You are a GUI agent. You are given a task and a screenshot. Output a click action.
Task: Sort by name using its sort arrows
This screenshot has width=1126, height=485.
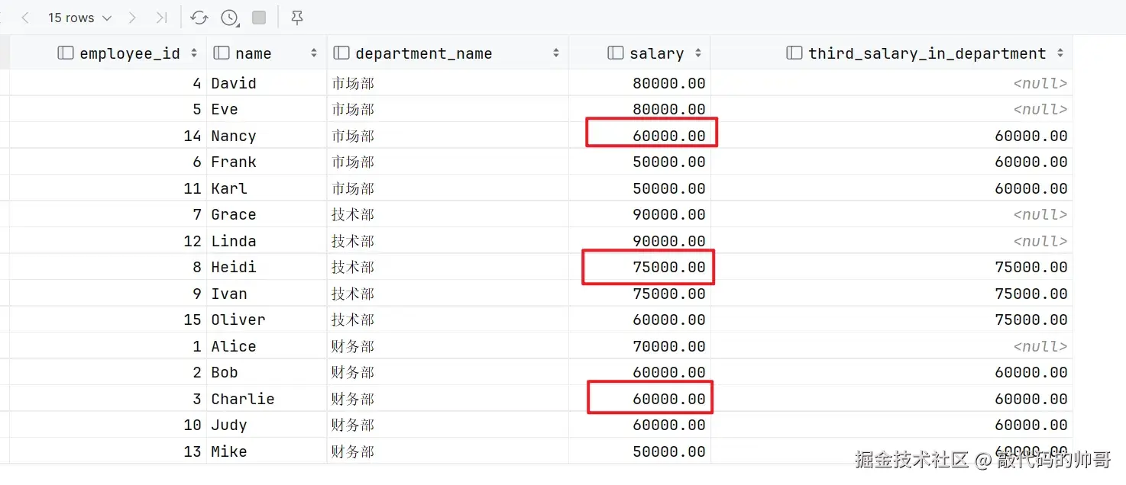click(314, 53)
